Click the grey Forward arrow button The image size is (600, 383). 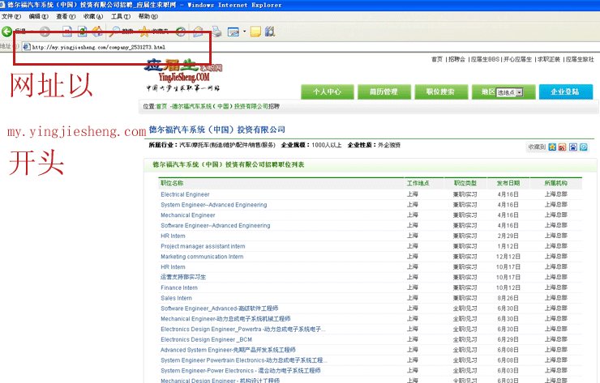tap(45, 32)
